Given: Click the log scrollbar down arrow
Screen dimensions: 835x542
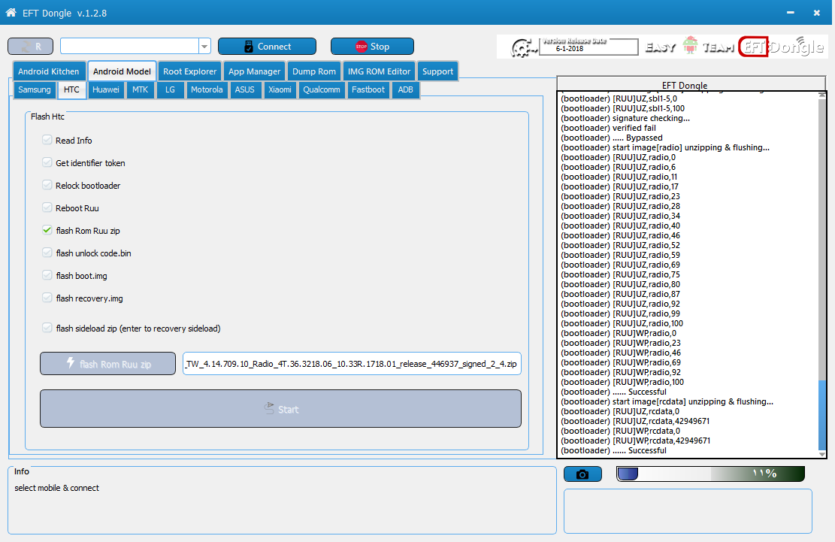Looking at the screenshot, I should pos(821,454).
